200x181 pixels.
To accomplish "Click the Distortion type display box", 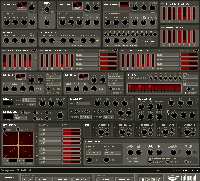I will (8, 103).
